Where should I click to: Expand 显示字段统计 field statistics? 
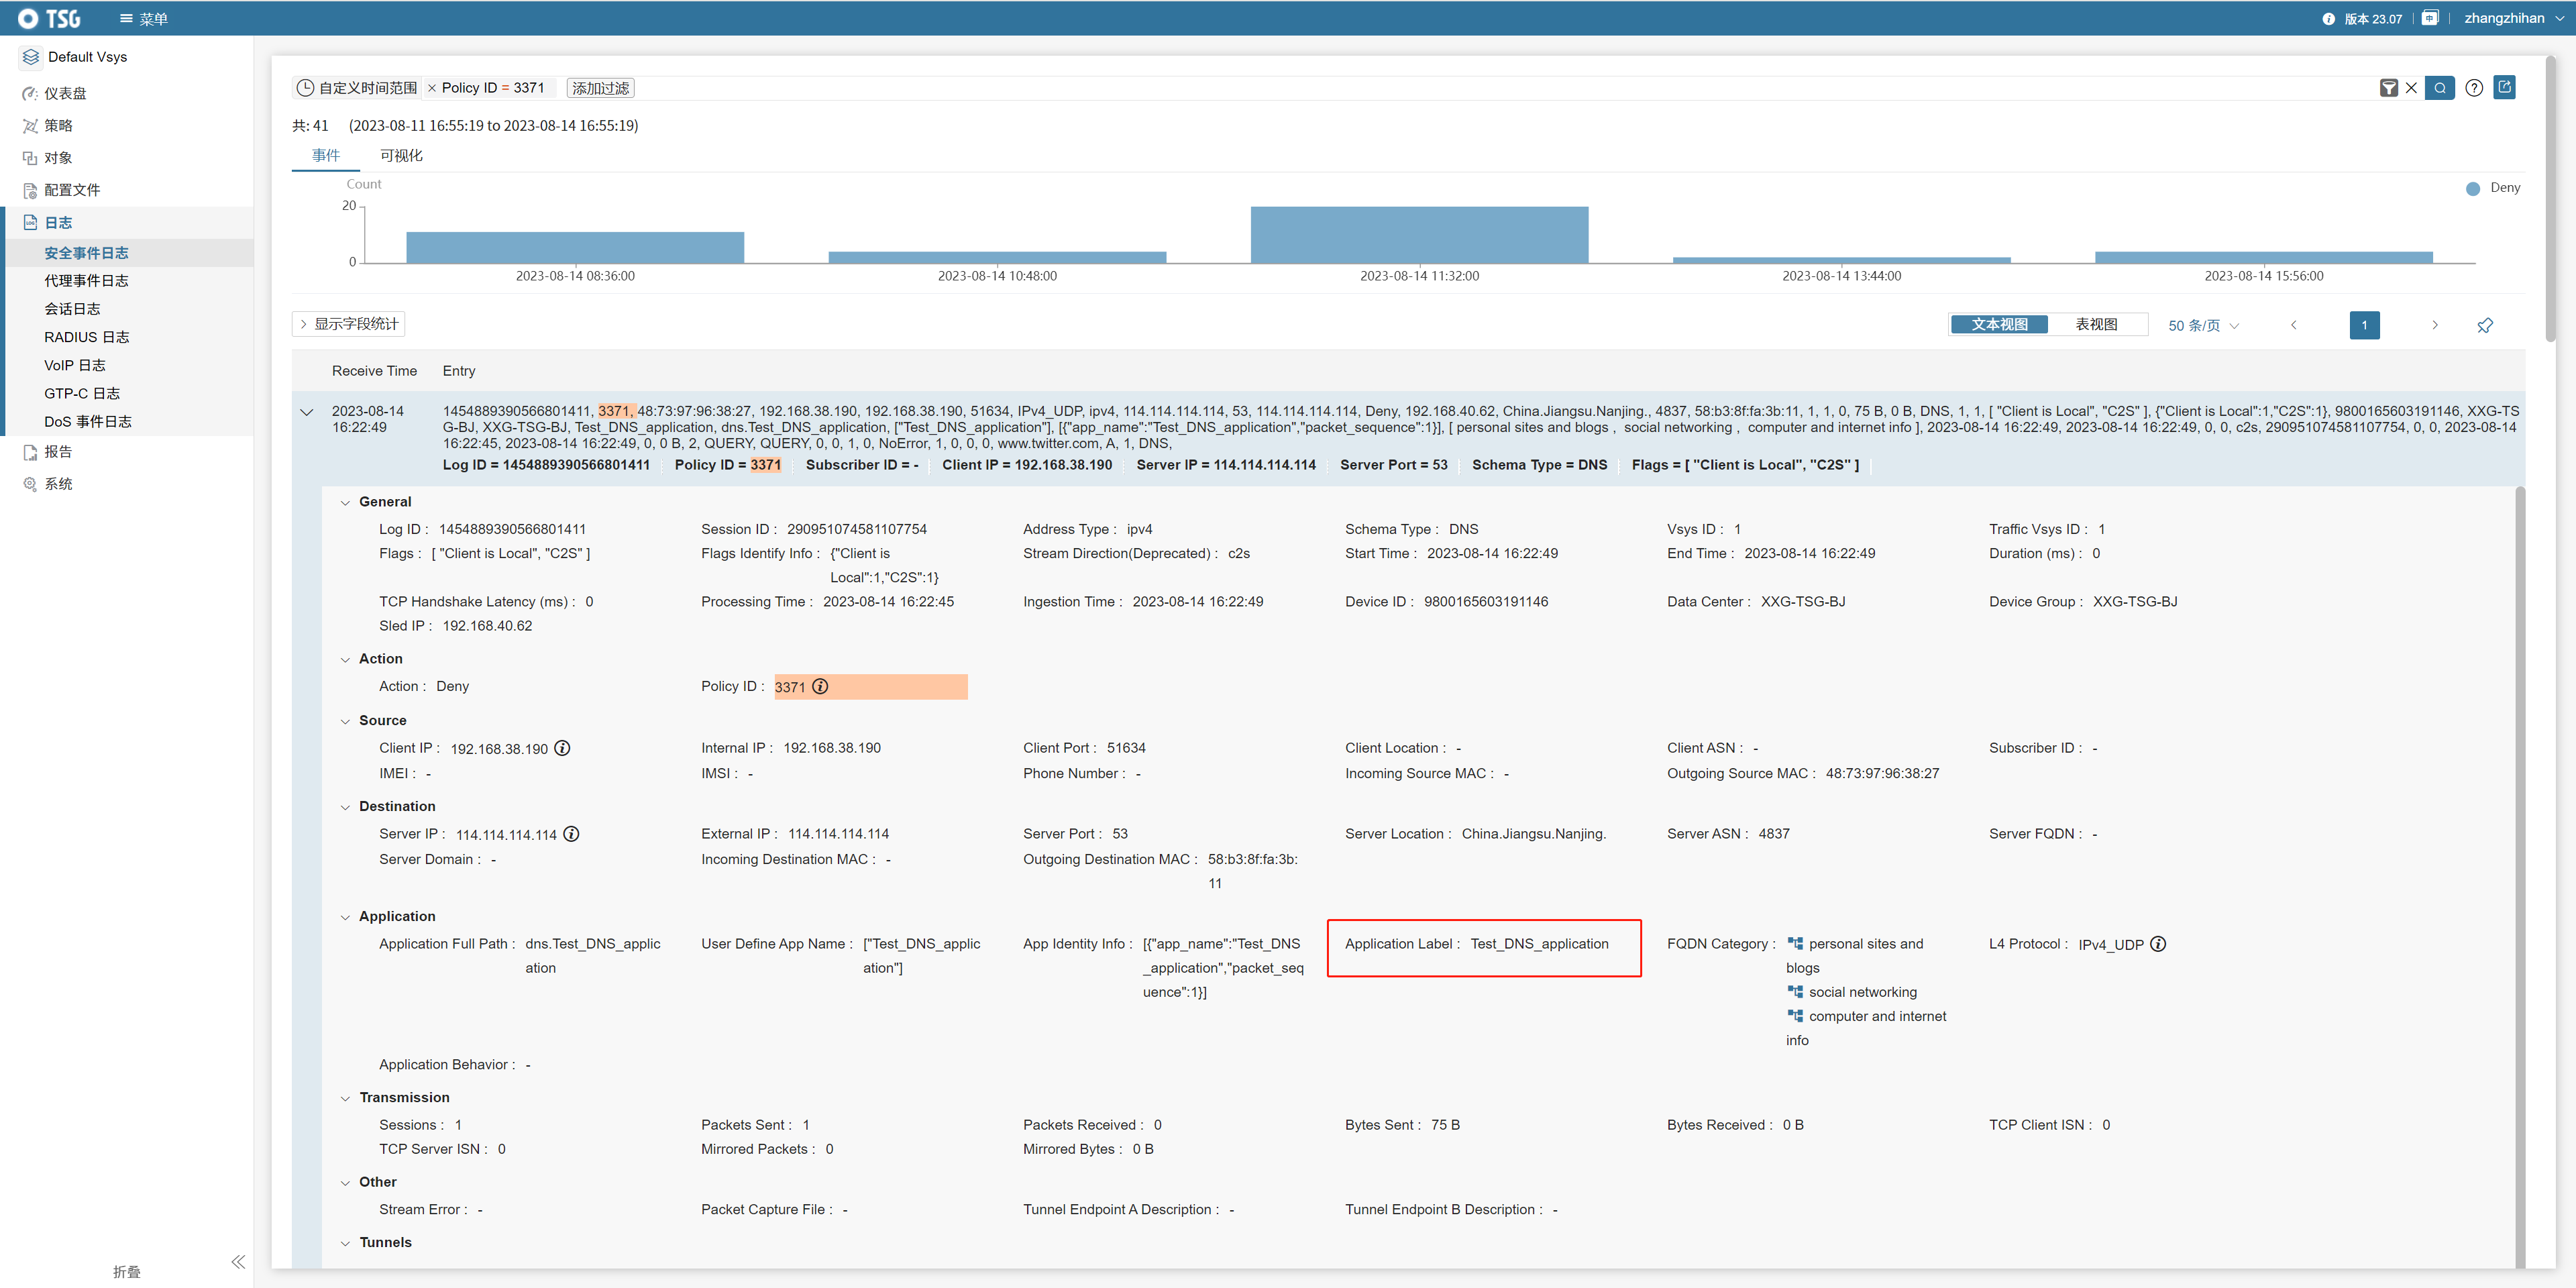click(349, 324)
